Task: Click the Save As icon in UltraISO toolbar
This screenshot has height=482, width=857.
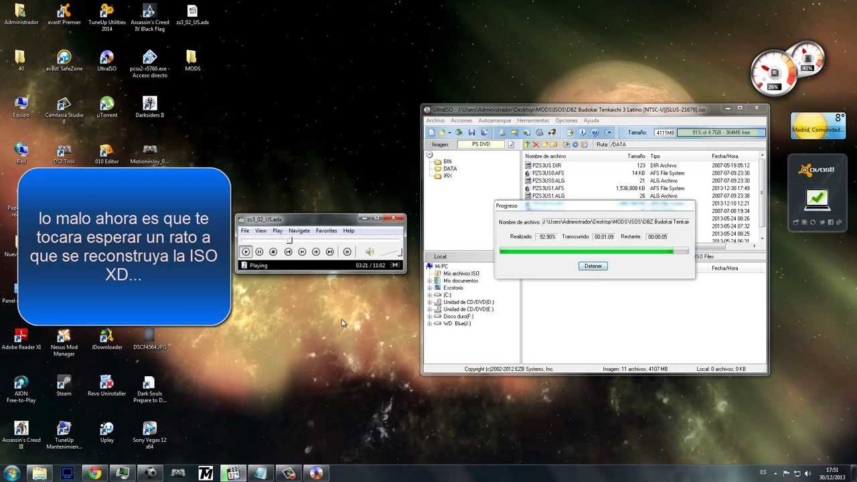Action: [484, 133]
